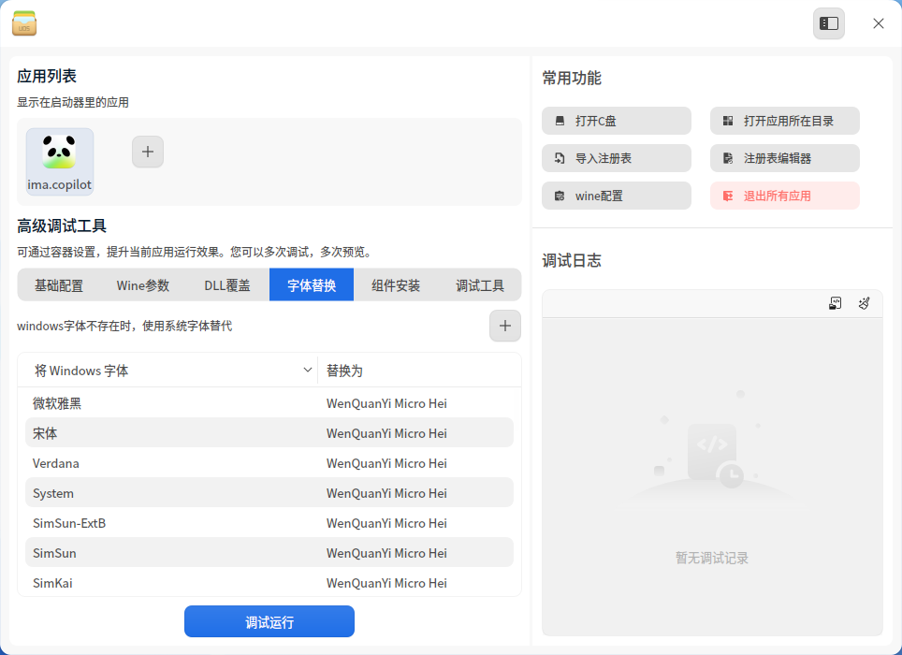Click the UOS package app logo
902x655 pixels.
tap(24, 23)
